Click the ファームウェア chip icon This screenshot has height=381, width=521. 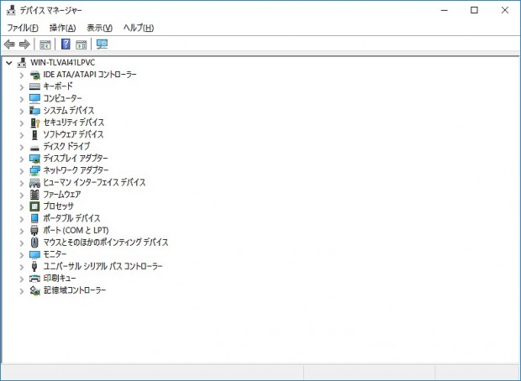point(34,195)
